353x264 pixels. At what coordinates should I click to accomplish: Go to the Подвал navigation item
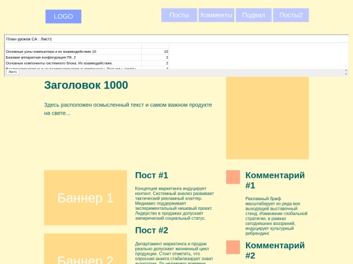pos(254,15)
